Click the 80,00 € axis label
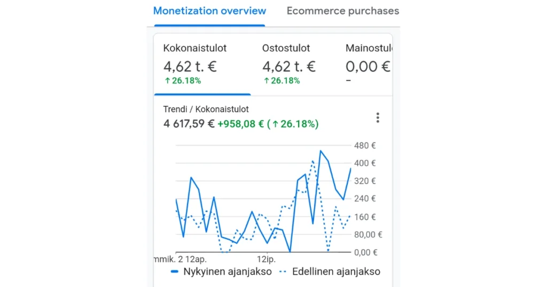This screenshot has width=547, height=287. [369, 235]
